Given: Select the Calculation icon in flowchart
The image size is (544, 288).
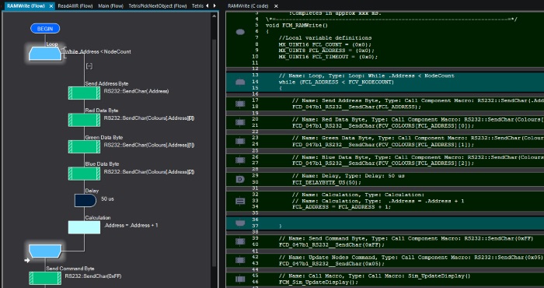Looking at the screenshot, I should (x=84, y=227).
